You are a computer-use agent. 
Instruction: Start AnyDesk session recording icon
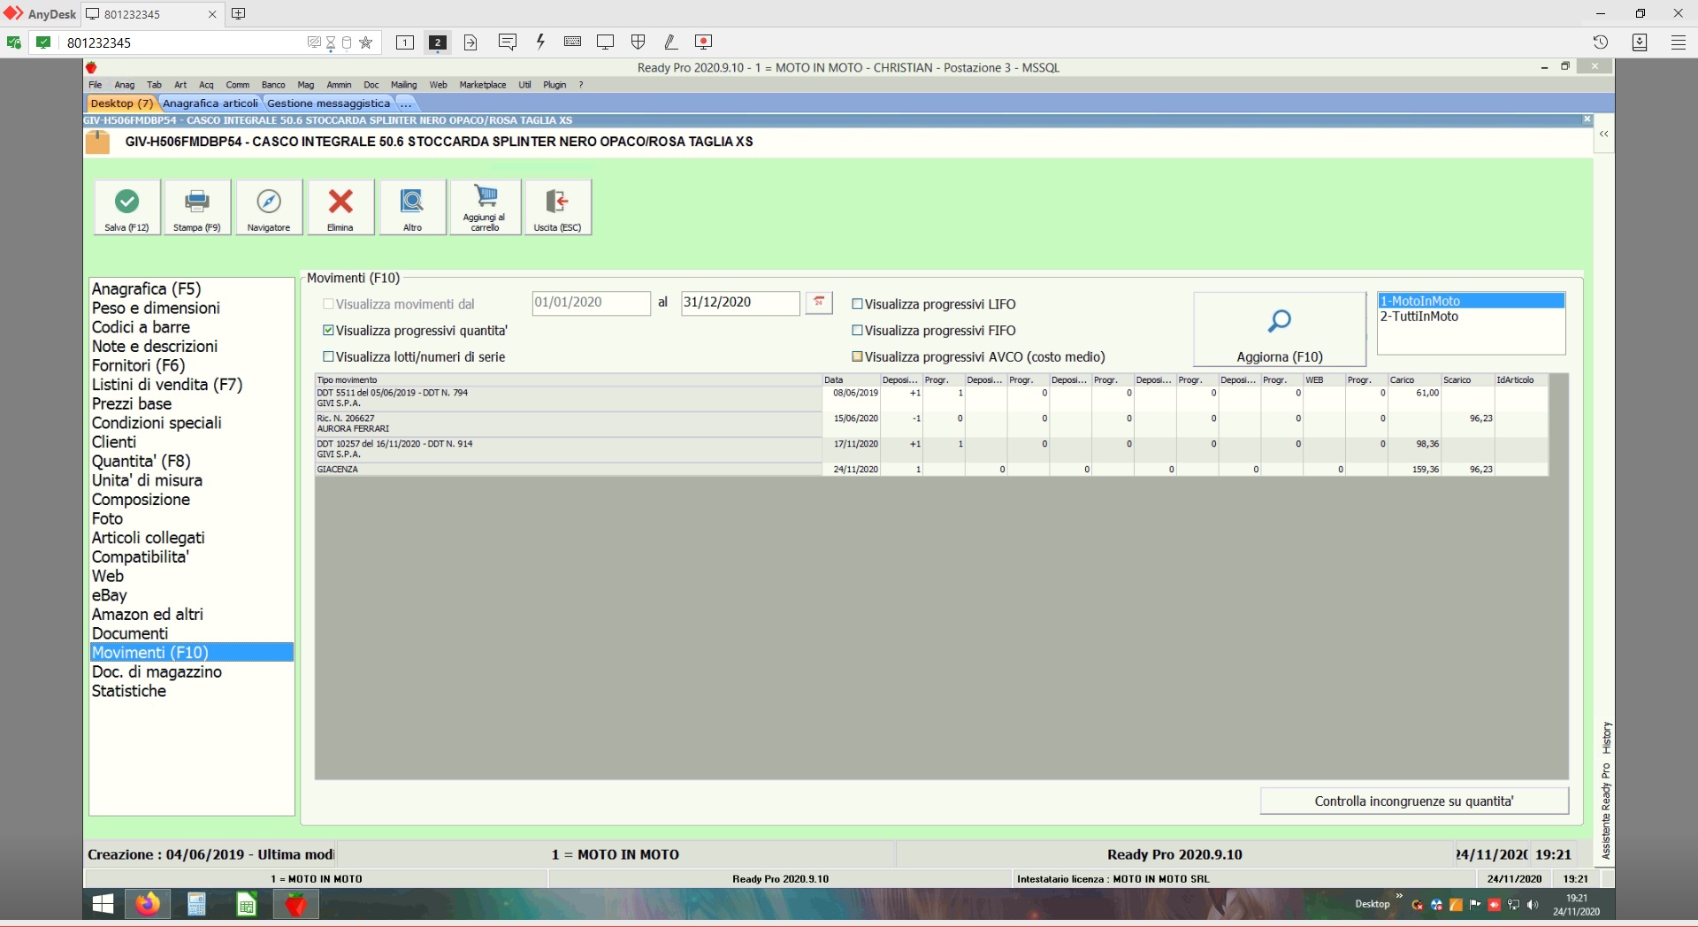pos(704,42)
